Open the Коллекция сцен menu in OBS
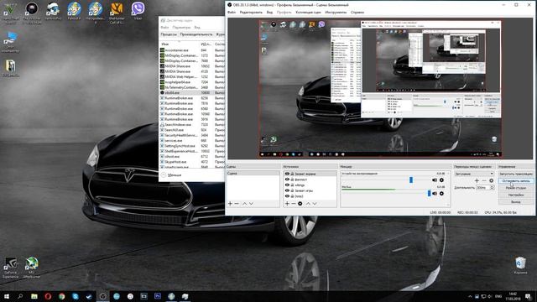Screen dimensions: 537x302 click(308, 13)
